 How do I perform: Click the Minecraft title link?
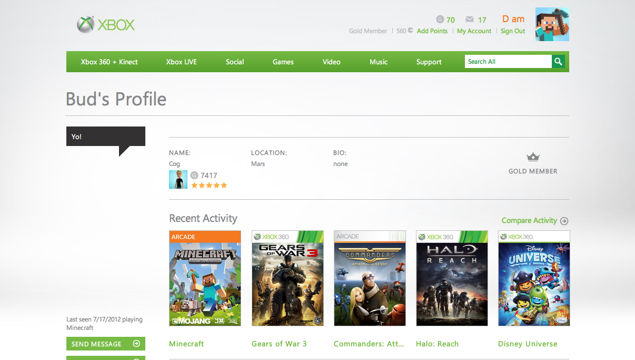tap(186, 344)
